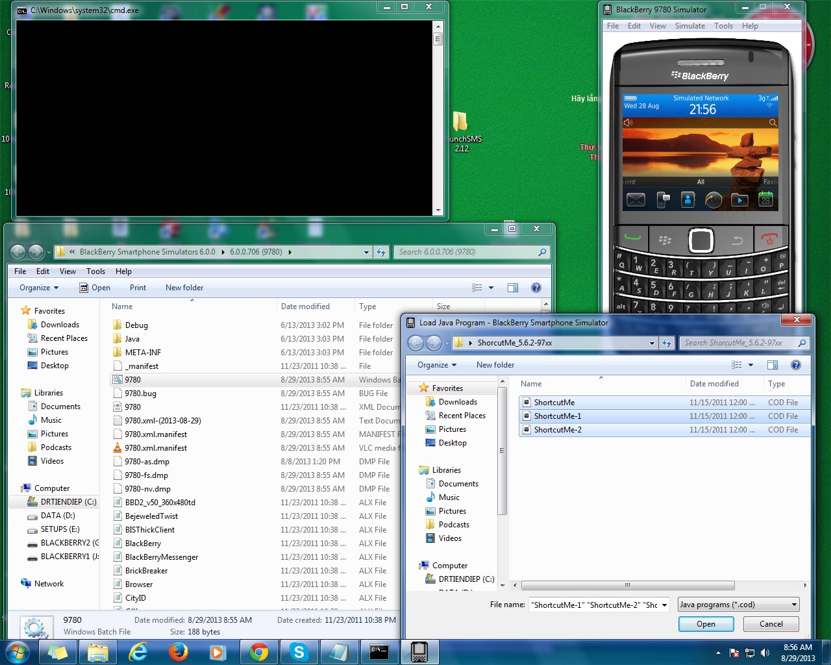Screen dimensions: 831x665
Task: Sort by Date modified column in Explorer
Action: click(x=305, y=307)
